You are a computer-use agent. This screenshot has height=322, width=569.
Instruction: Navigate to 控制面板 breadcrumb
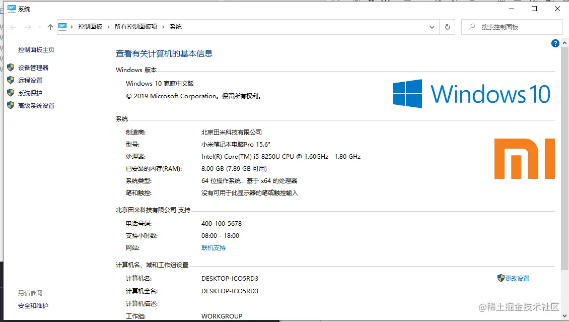[90, 27]
